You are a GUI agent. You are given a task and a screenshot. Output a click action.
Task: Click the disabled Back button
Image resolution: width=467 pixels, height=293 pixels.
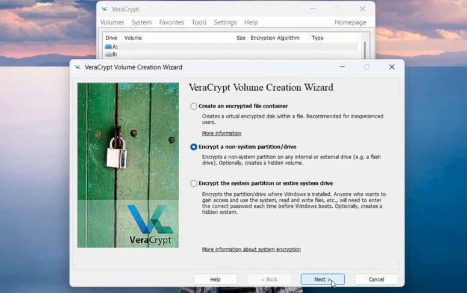point(269,279)
